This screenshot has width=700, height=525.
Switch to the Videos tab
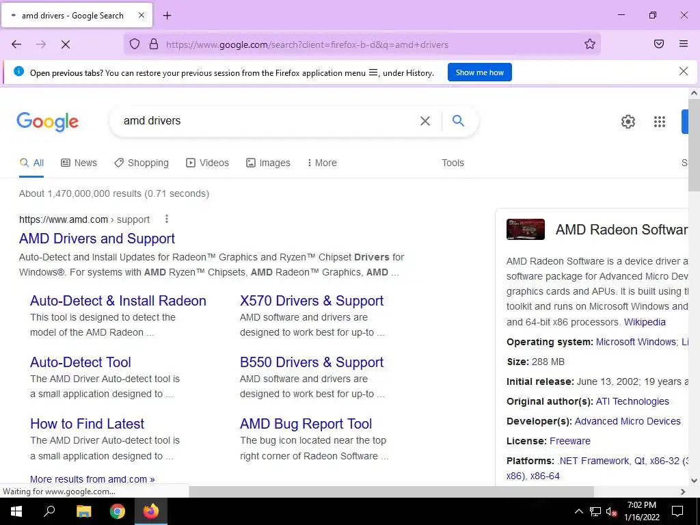(208, 163)
